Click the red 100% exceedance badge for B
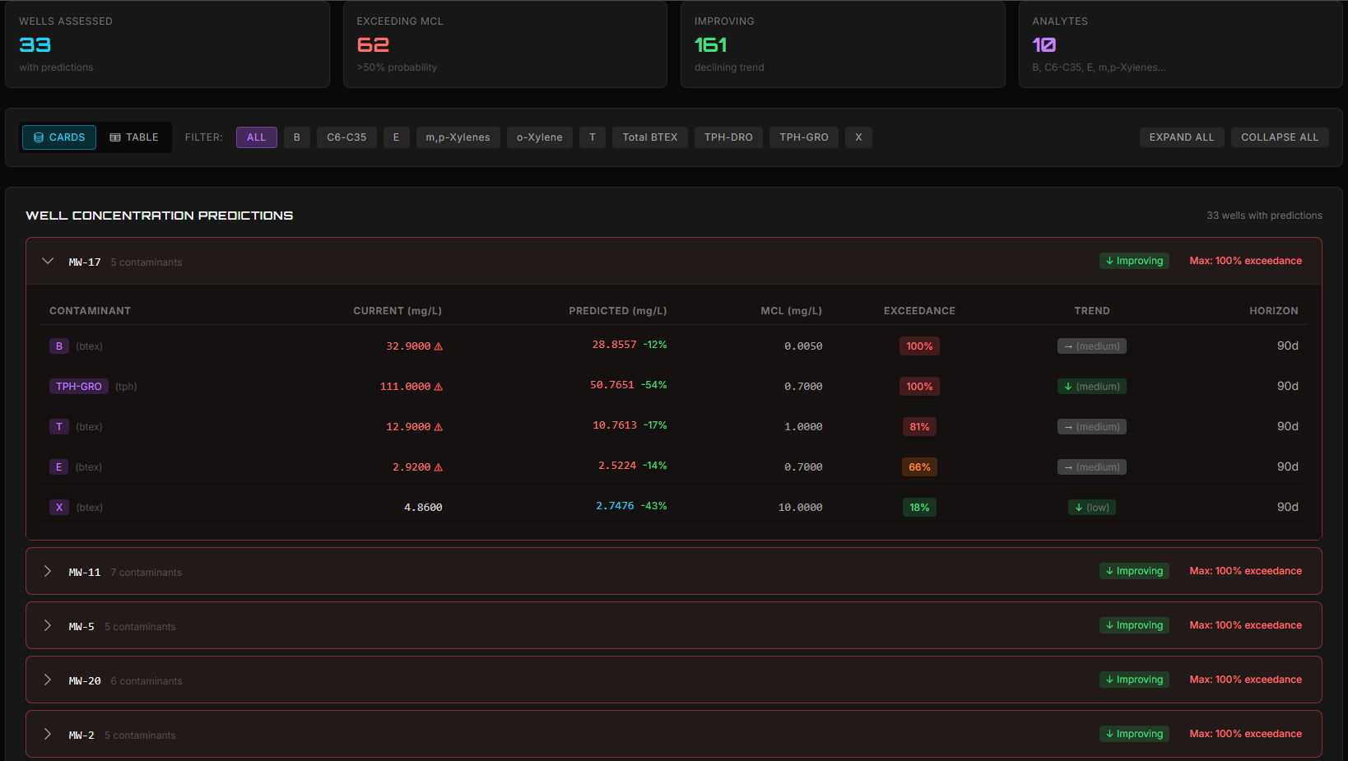The height and width of the screenshot is (761, 1348). click(x=919, y=346)
